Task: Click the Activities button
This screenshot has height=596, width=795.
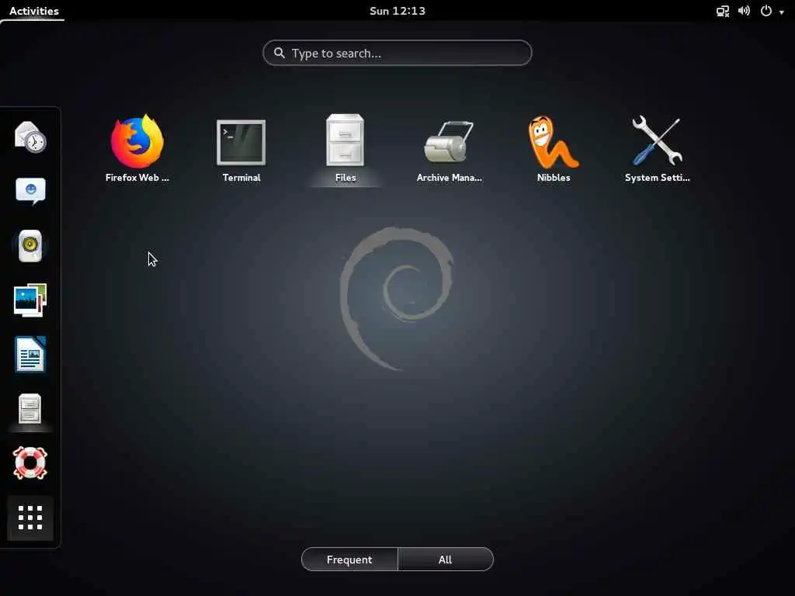Action: (33, 11)
